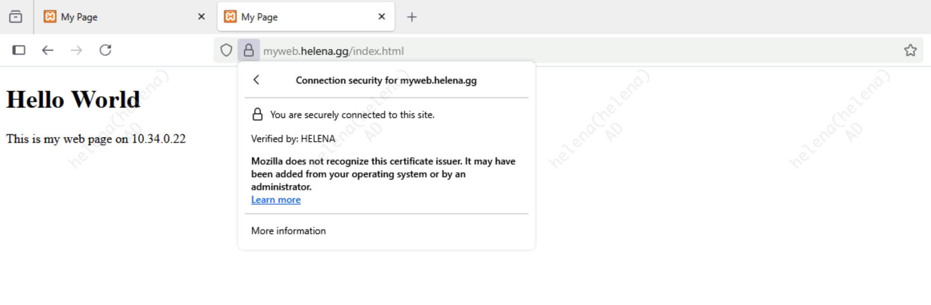Bookmark this page with the star
This screenshot has height=305, width=931.
[910, 50]
